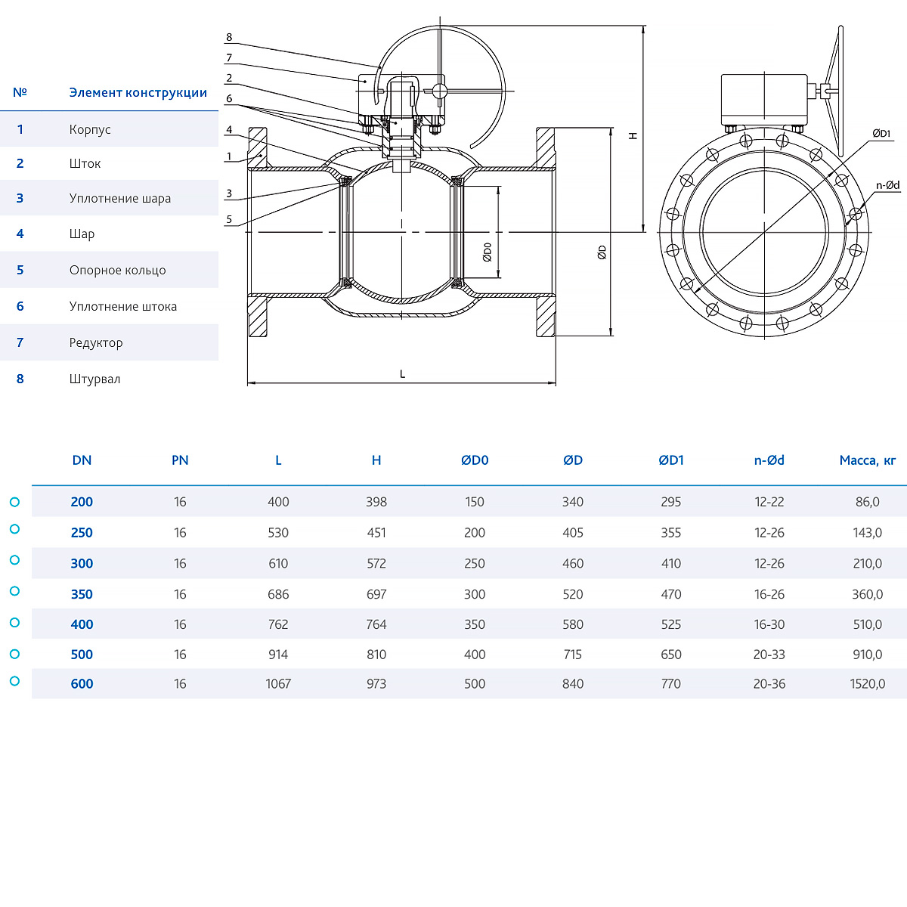Click the 'Корпус' row in parts list
The height and width of the screenshot is (907, 907).
click(x=90, y=129)
